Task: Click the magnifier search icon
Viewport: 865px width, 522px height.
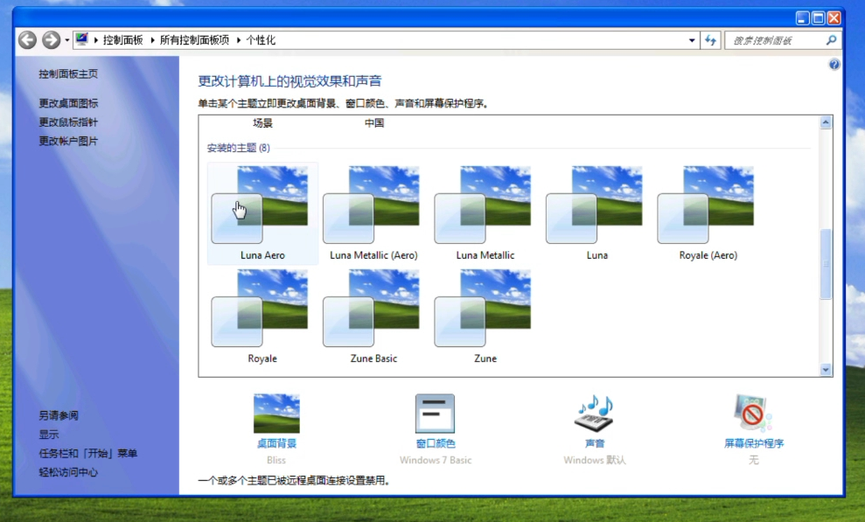Action: [832, 39]
